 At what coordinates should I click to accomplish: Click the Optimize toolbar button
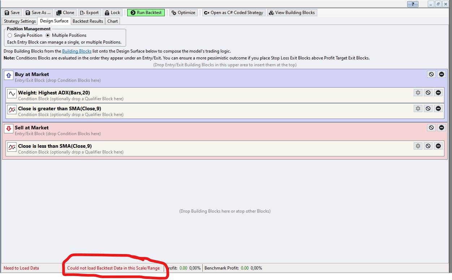183,13
